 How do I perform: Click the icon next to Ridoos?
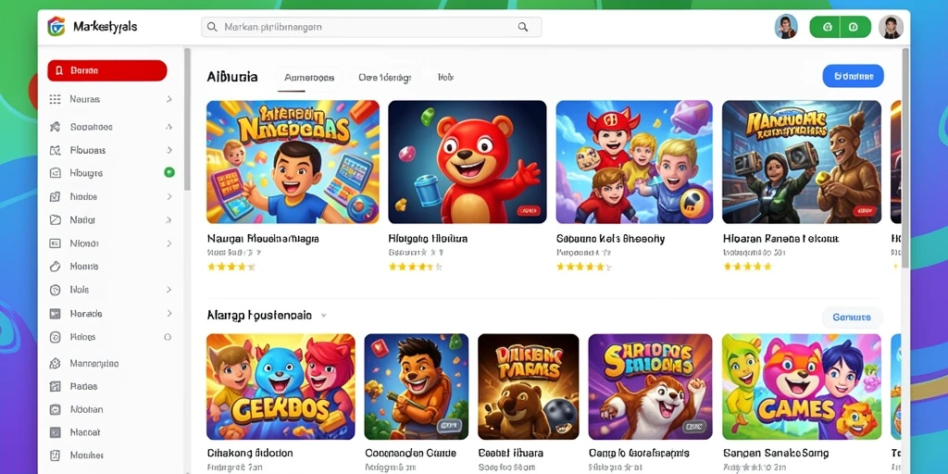(x=55, y=337)
